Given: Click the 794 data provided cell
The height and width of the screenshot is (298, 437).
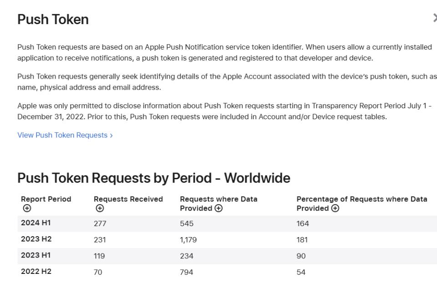Looking at the screenshot, I should click(x=187, y=272).
